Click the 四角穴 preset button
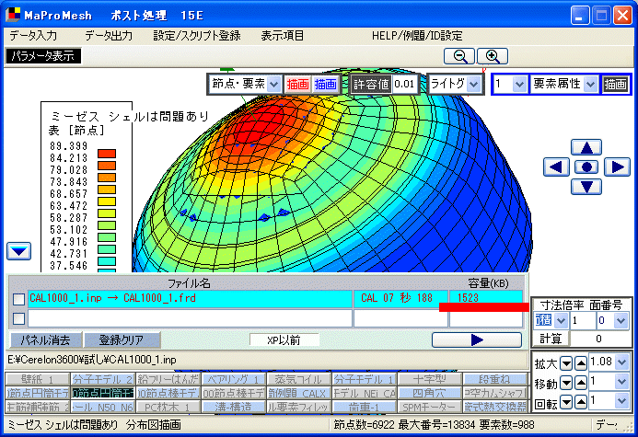The height and width of the screenshot is (437, 638). coord(430,393)
